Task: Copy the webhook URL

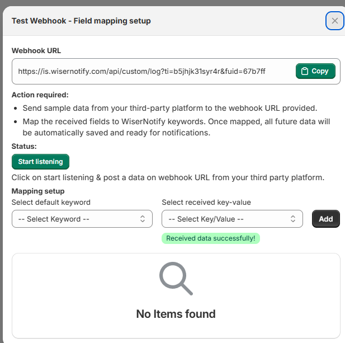Action: [x=315, y=71]
